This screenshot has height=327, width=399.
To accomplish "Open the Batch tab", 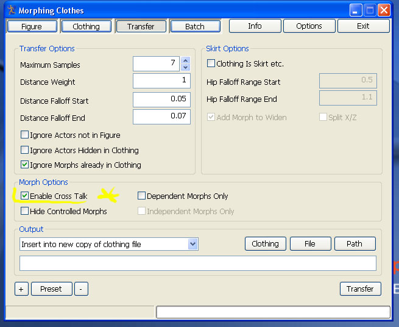I will 195,26.
